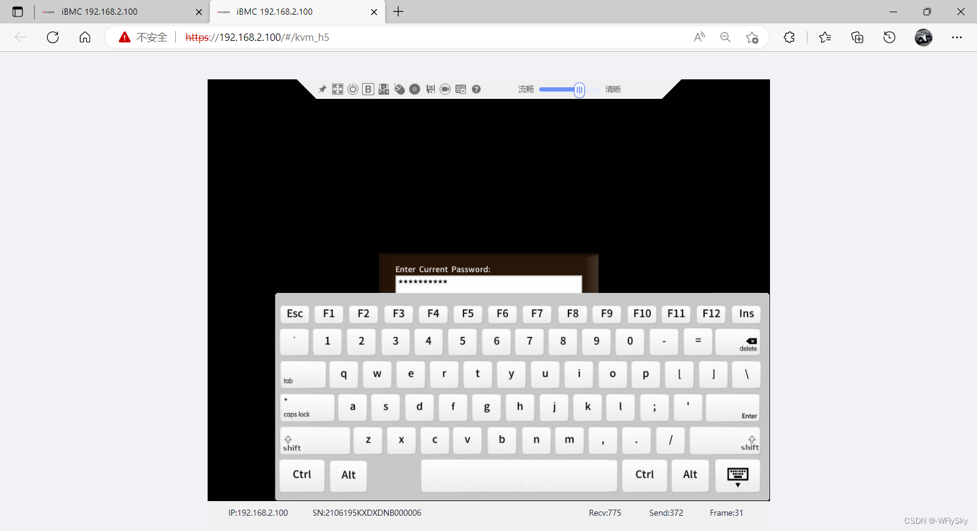Image resolution: width=977 pixels, height=531 pixels.
Task: Refresh the page in browser toolbar
Action: pos(53,37)
